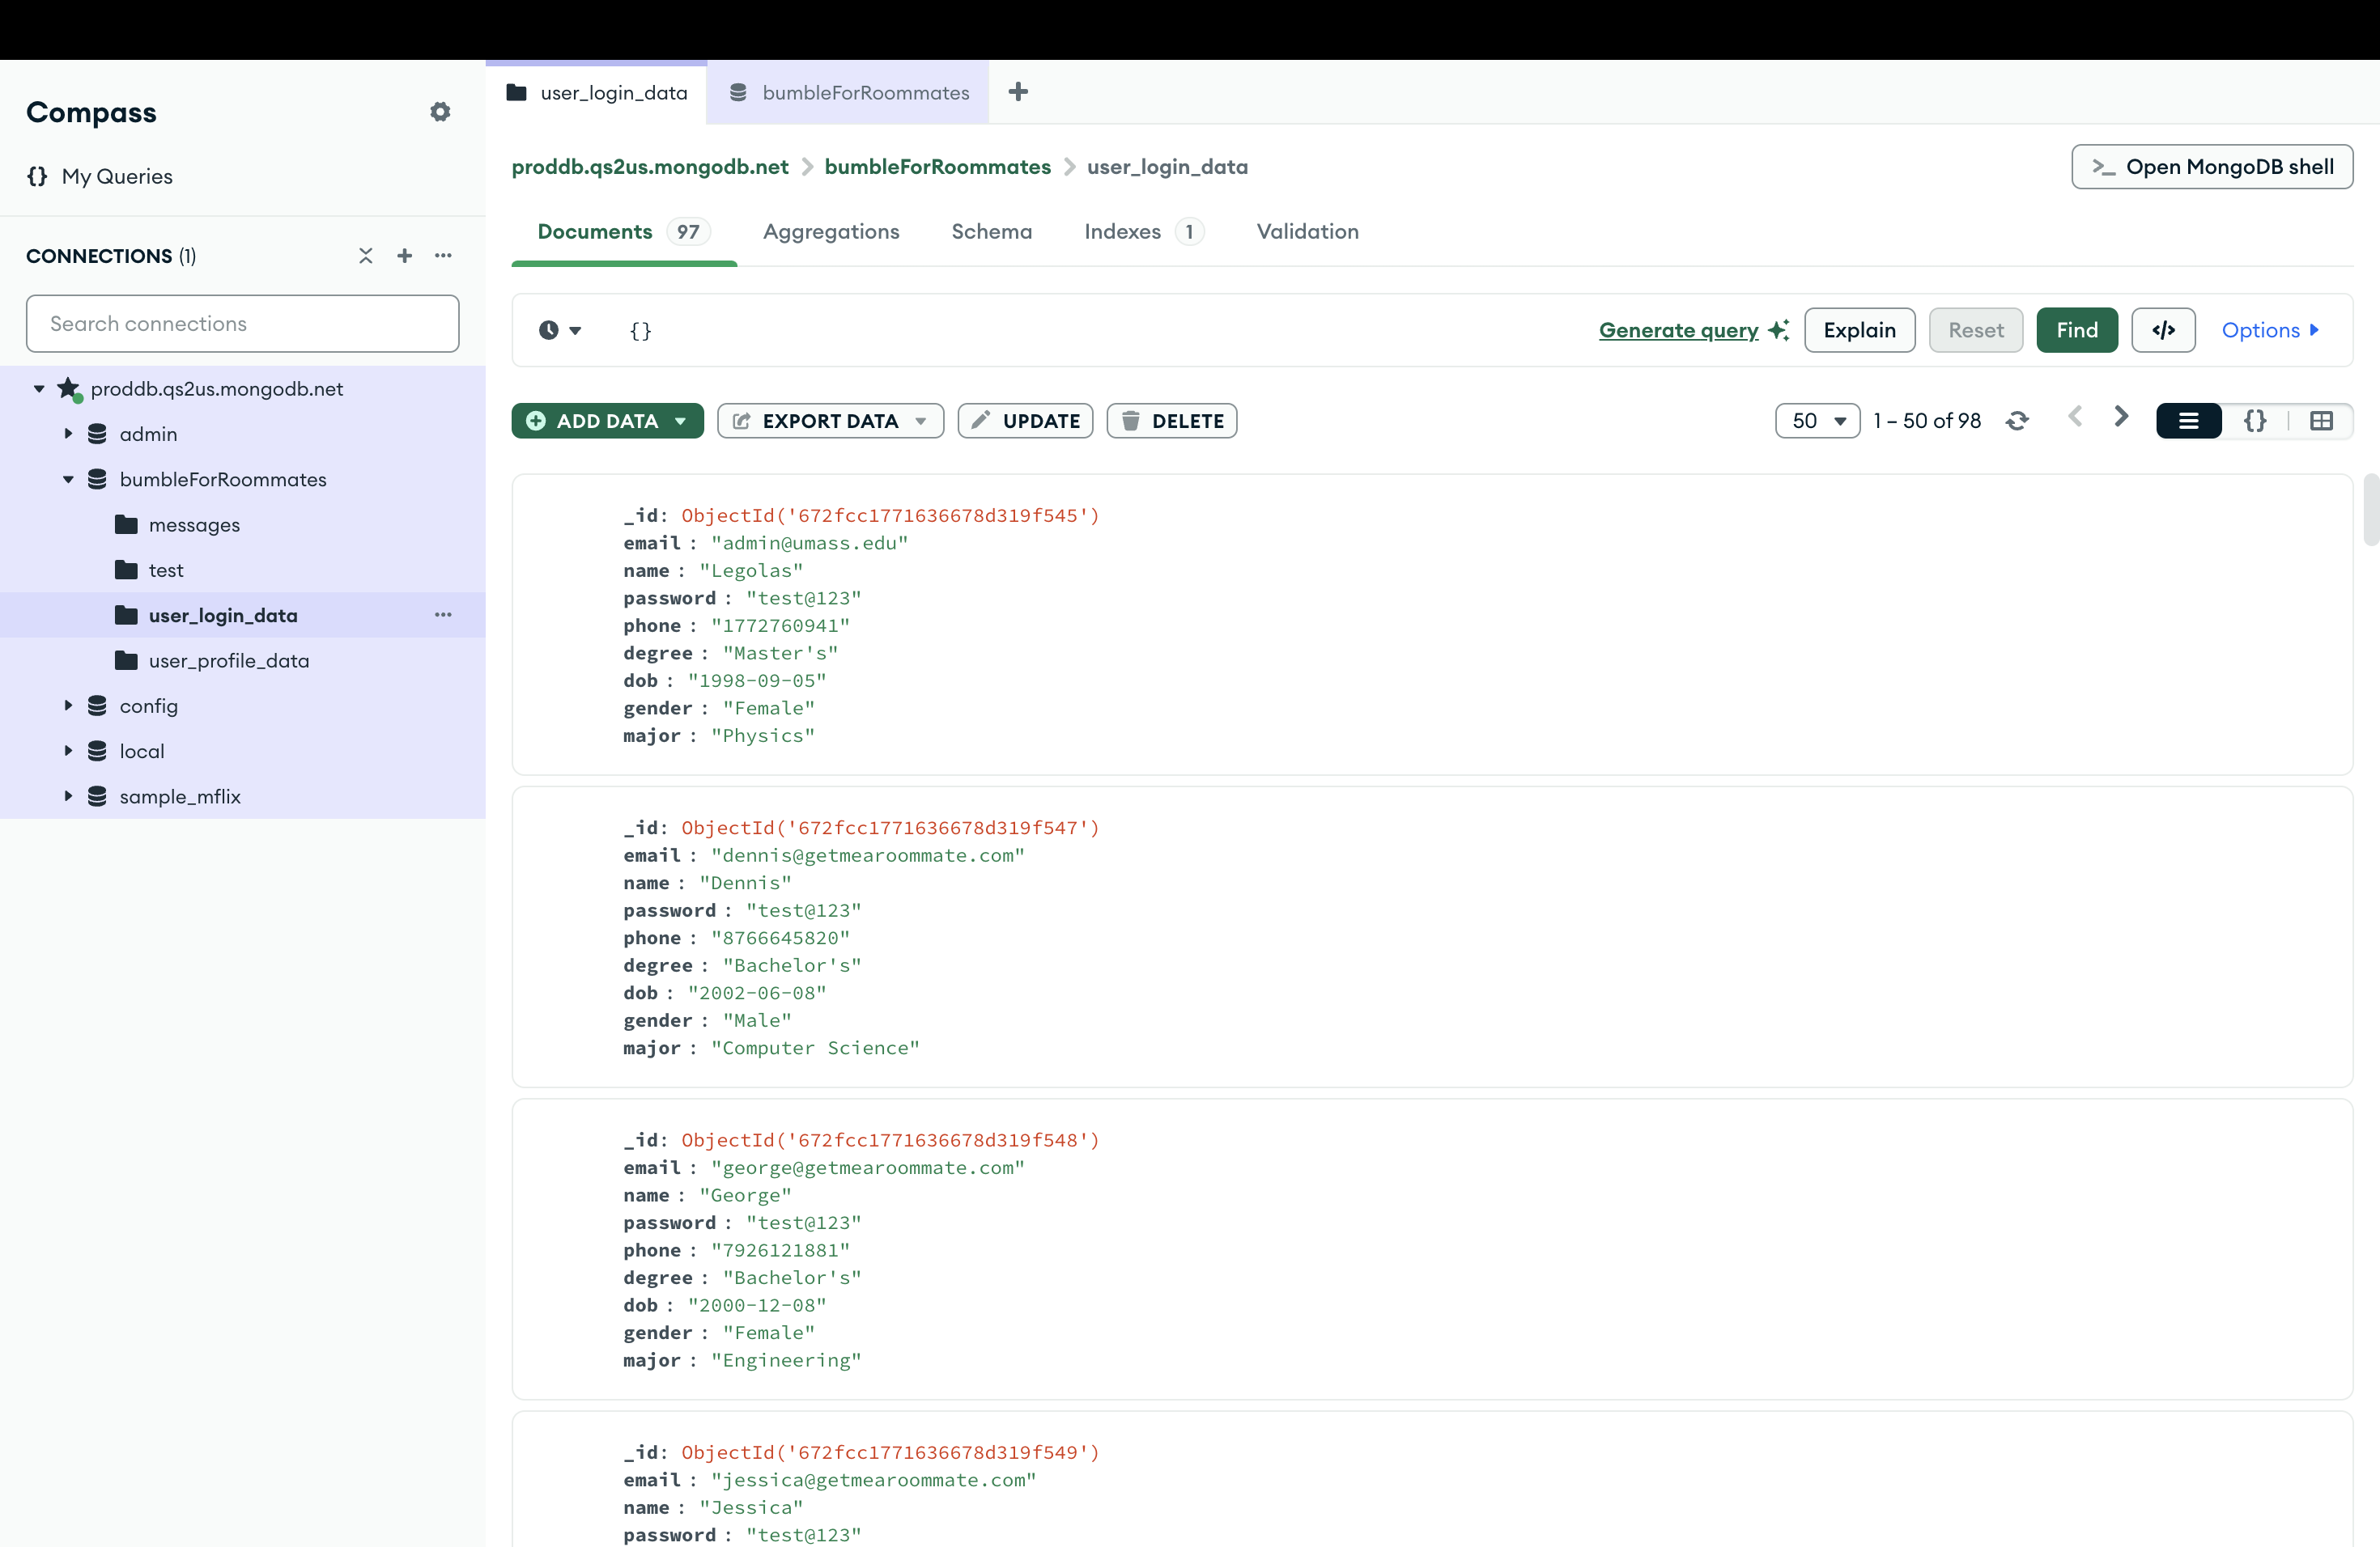2380x1547 pixels.
Task: Click the Find button
Action: tap(2076, 330)
